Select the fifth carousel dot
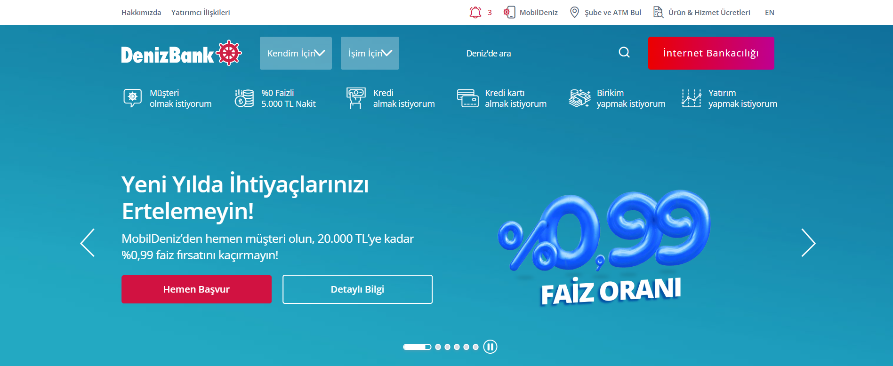The height and width of the screenshot is (366, 893). (x=467, y=347)
